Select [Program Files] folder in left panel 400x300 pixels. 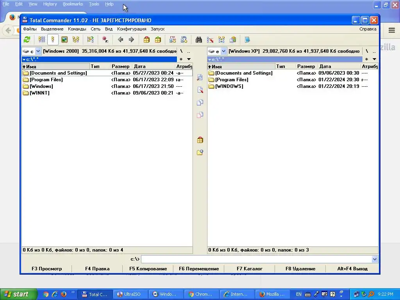tap(107, 80)
